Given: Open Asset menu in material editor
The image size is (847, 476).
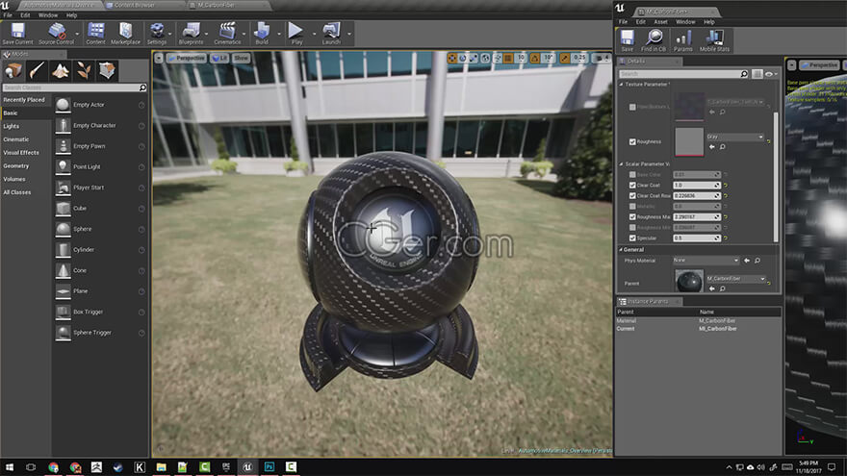Looking at the screenshot, I should [x=660, y=22].
